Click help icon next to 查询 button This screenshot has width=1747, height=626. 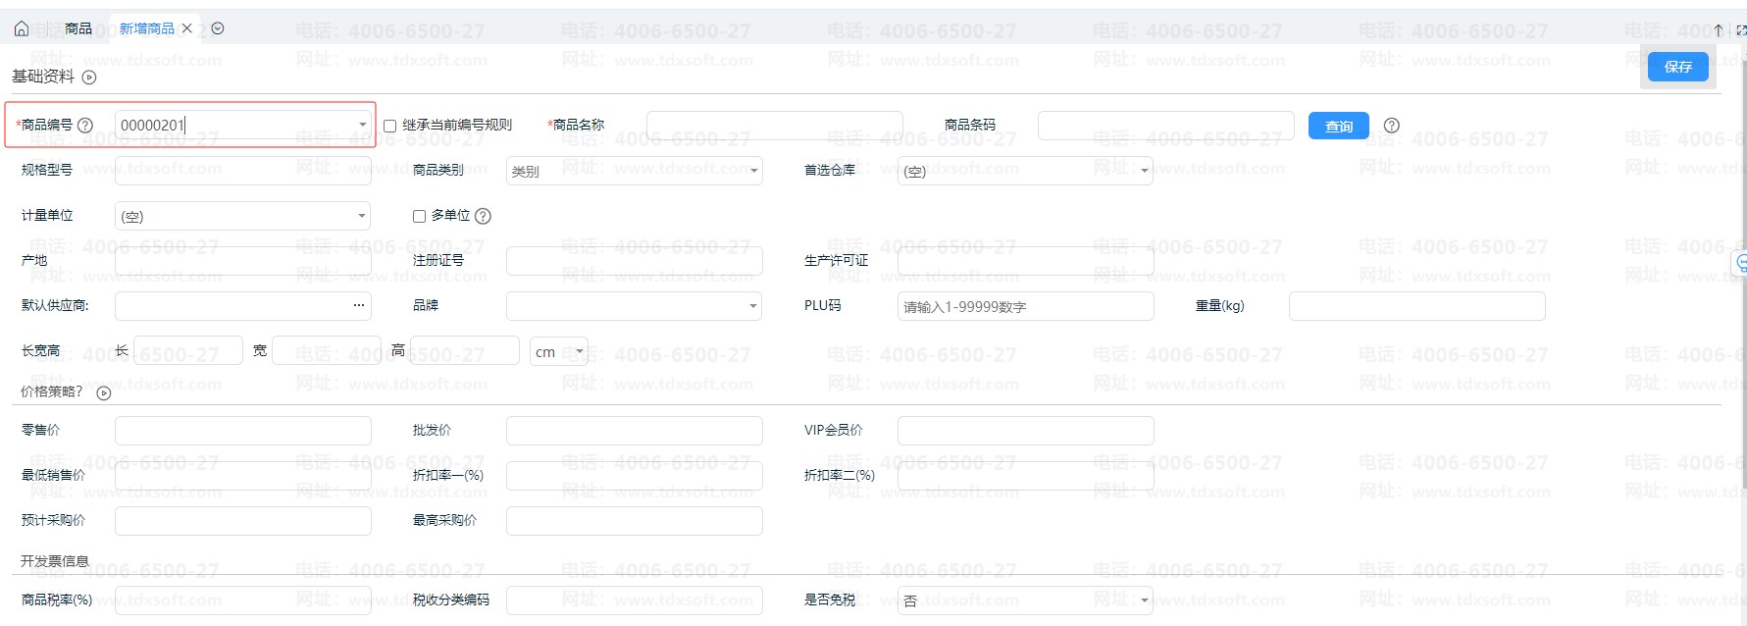click(1391, 126)
